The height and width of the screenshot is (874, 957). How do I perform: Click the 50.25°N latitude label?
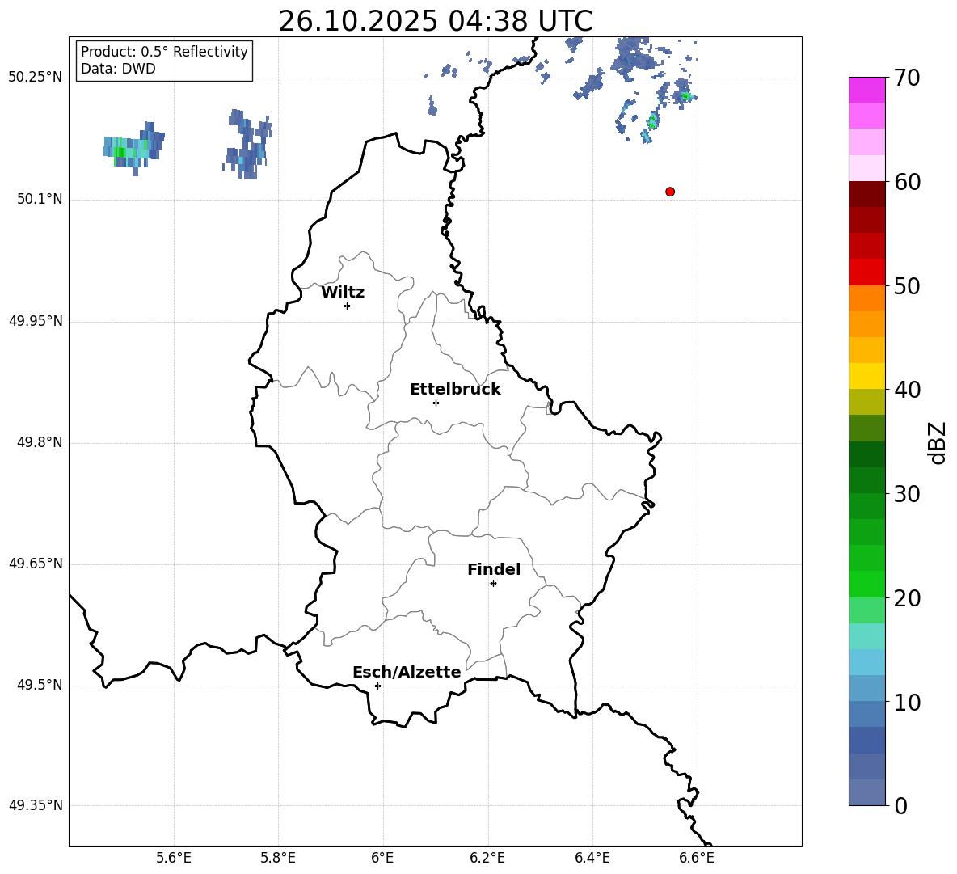[x=35, y=78]
